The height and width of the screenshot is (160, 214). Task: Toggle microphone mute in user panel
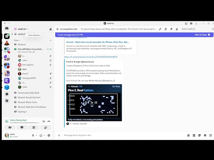(33, 135)
